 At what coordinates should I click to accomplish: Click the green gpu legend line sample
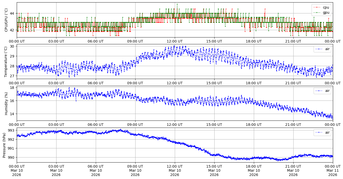[x=317, y=12]
